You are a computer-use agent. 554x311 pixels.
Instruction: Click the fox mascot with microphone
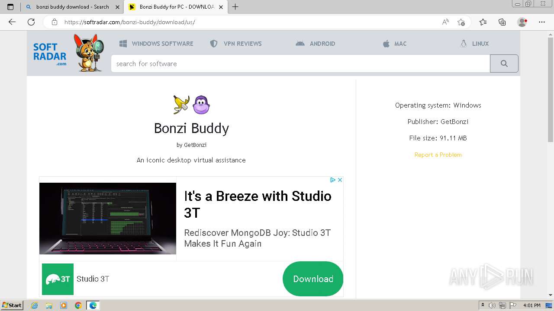click(x=89, y=53)
